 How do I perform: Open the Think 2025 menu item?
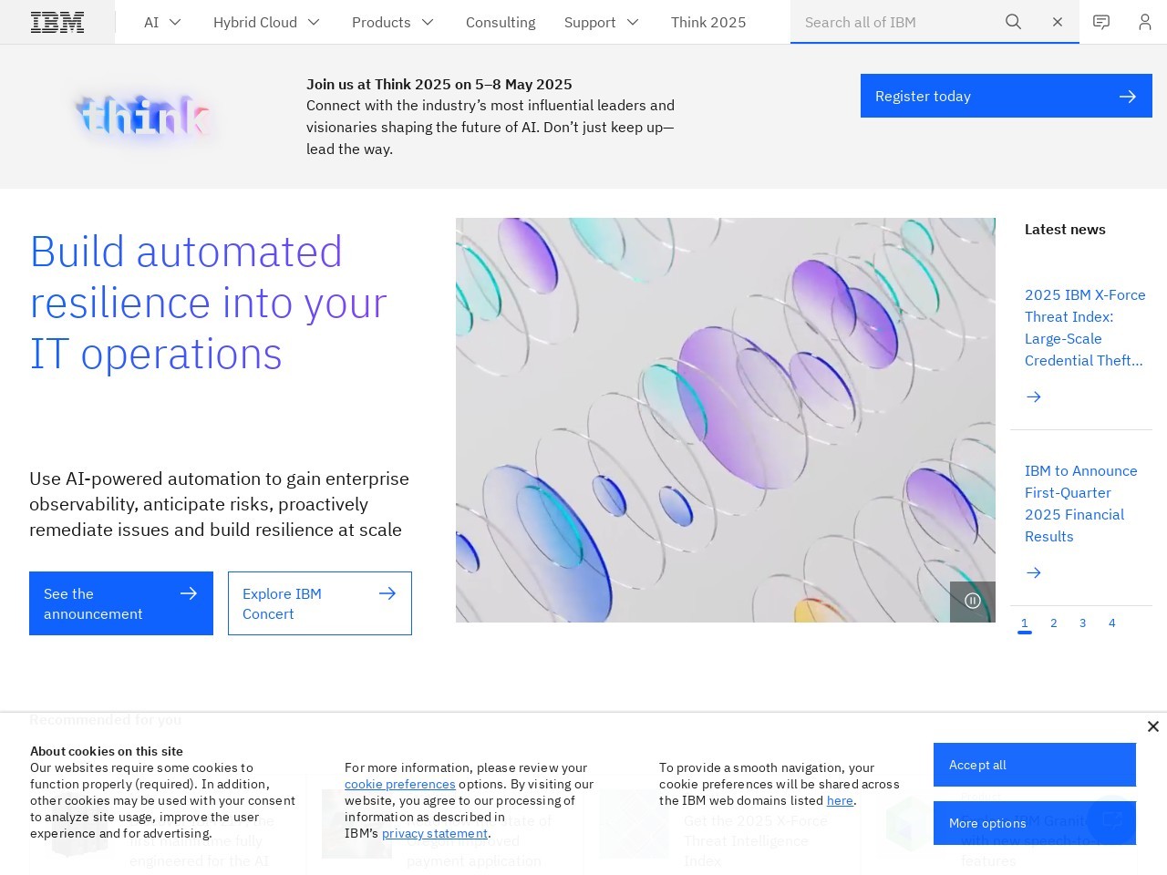708,22
